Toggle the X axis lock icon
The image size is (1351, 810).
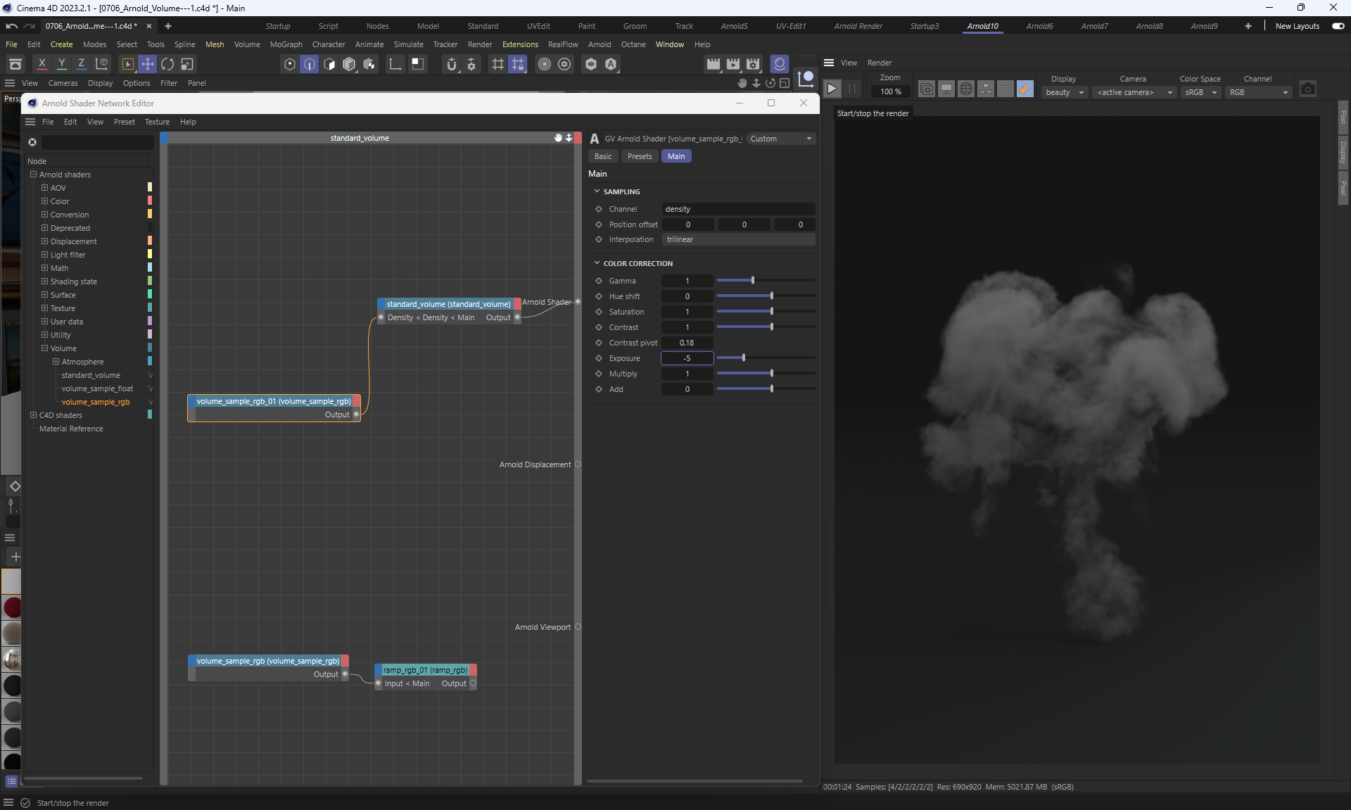pyautogui.click(x=42, y=64)
